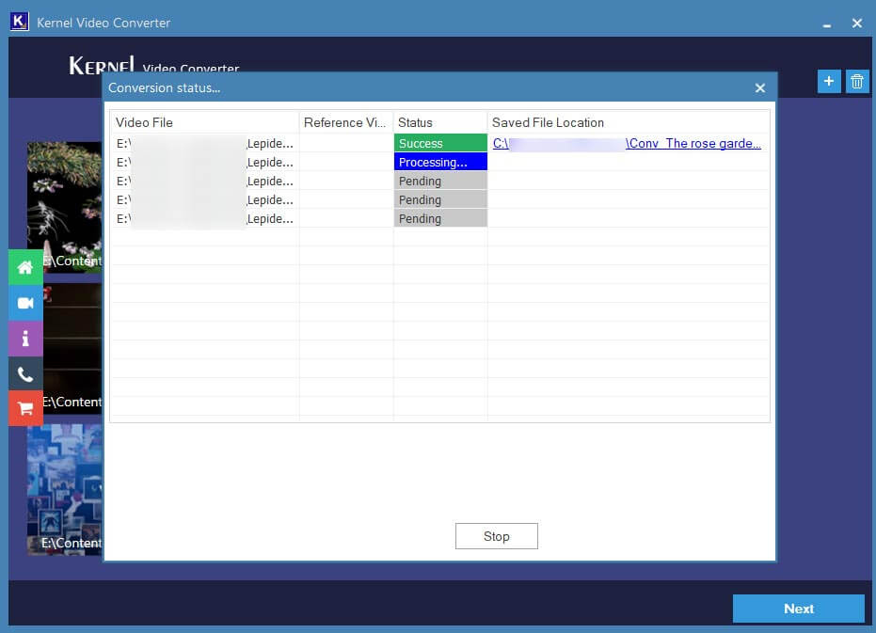Select the Success status cell
This screenshot has width=876, height=633.
click(x=440, y=143)
